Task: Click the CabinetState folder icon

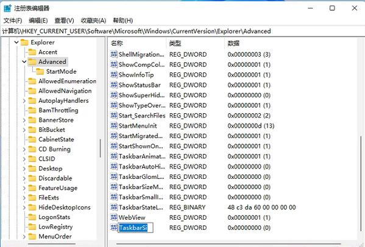Action: pyautogui.click(x=32, y=139)
